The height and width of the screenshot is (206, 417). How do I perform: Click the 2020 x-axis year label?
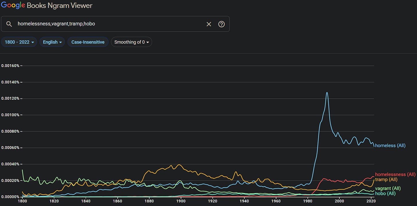coord(371,201)
